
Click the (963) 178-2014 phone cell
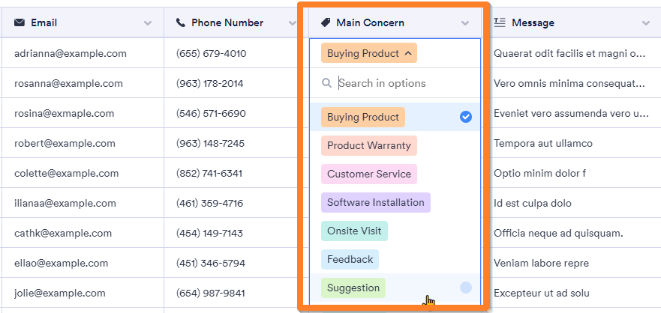pos(210,84)
